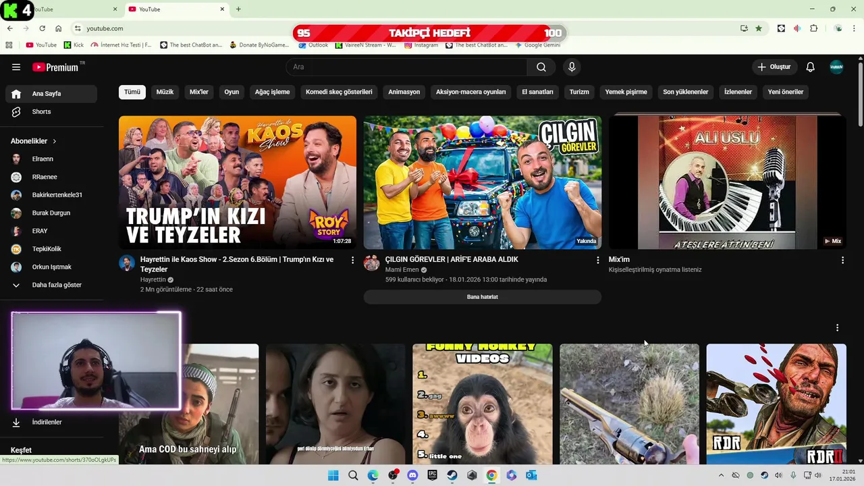Focus the Ara search field
The width and height of the screenshot is (864, 486).
tap(406, 67)
